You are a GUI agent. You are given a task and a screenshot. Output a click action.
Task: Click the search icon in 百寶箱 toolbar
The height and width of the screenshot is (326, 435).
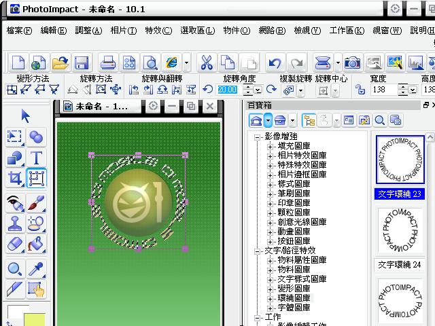[x=379, y=121]
